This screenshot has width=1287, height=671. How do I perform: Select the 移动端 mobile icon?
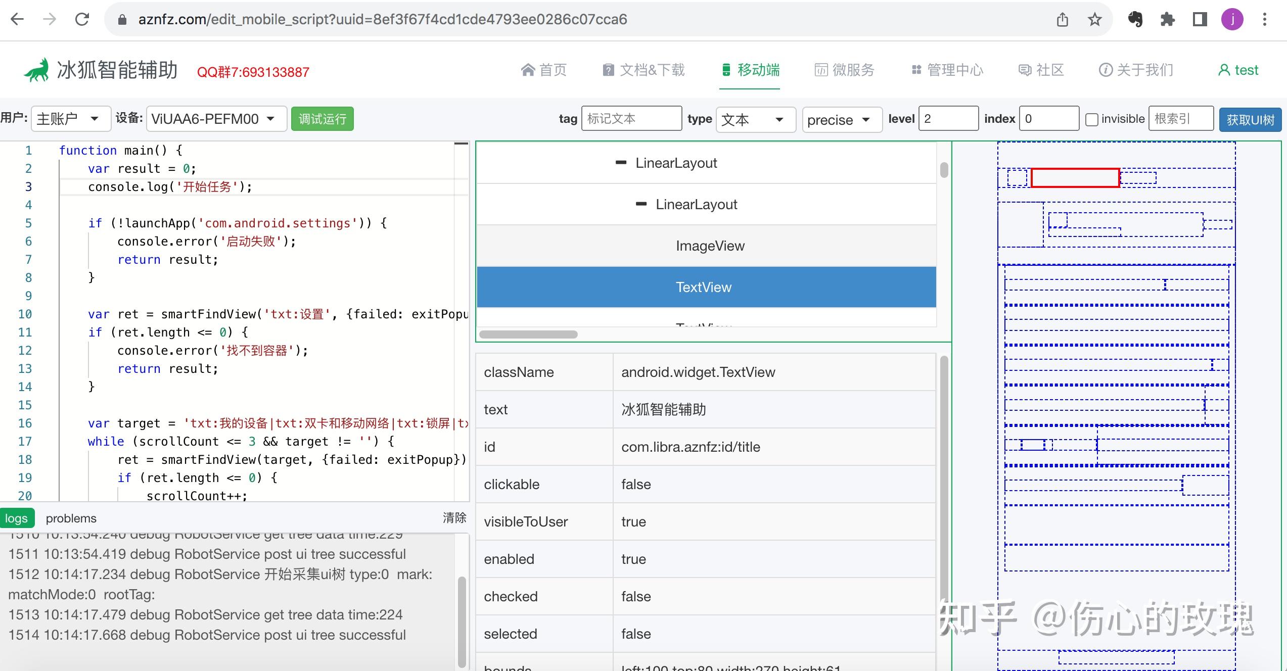[x=726, y=69]
